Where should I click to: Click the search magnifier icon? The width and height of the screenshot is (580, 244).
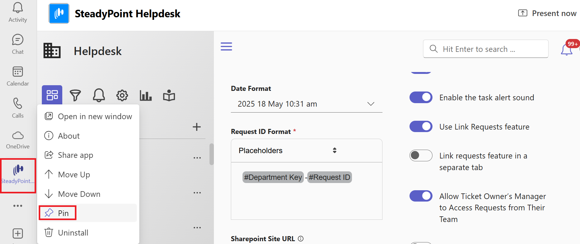coord(433,49)
